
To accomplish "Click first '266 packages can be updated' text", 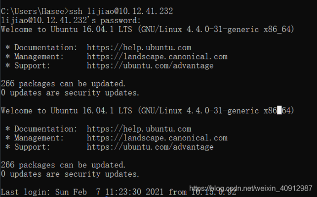I will click(63, 84).
